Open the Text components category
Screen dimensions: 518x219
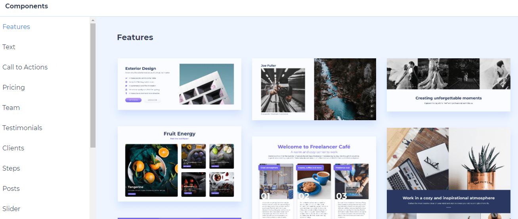coord(9,47)
